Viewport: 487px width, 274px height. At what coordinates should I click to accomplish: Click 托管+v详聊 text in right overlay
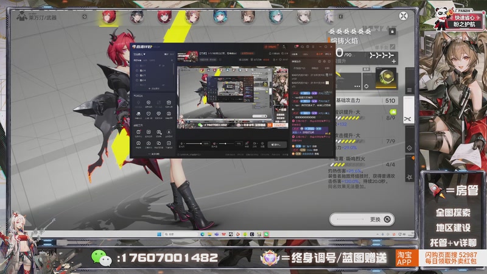453,242
